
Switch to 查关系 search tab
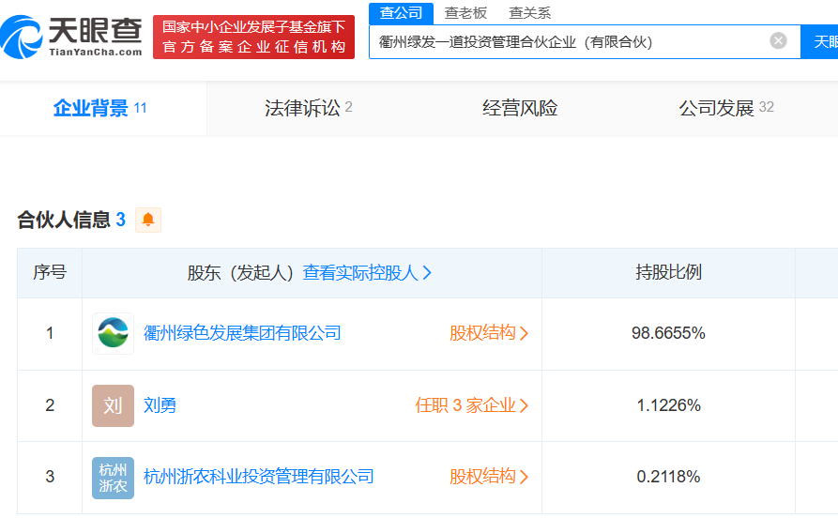[x=529, y=13]
